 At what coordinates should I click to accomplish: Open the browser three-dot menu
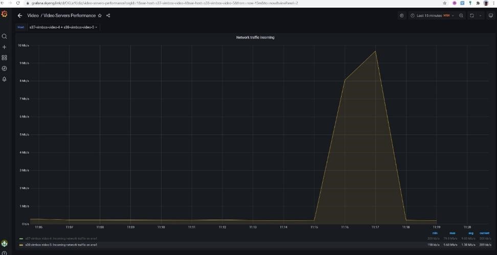pos(494,3)
